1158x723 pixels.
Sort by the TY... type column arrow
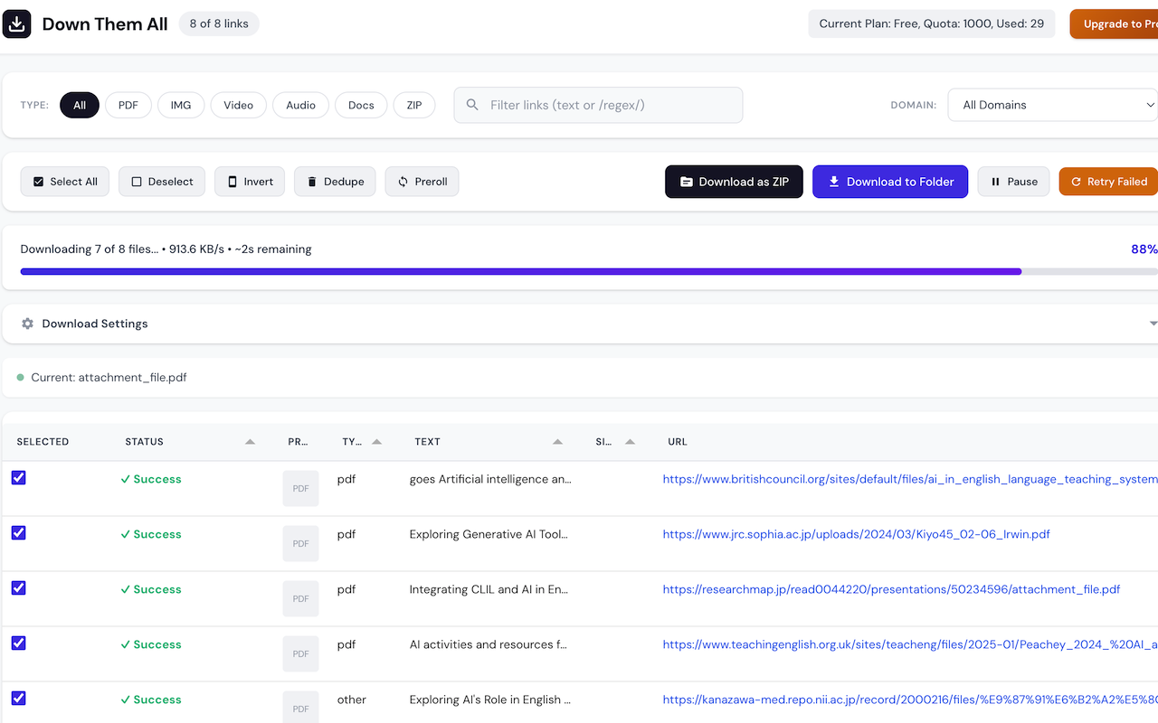tap(376, 442)
